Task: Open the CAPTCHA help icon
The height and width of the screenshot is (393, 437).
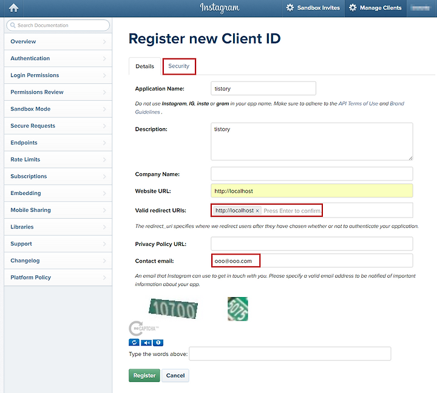Action: [158, 342]
